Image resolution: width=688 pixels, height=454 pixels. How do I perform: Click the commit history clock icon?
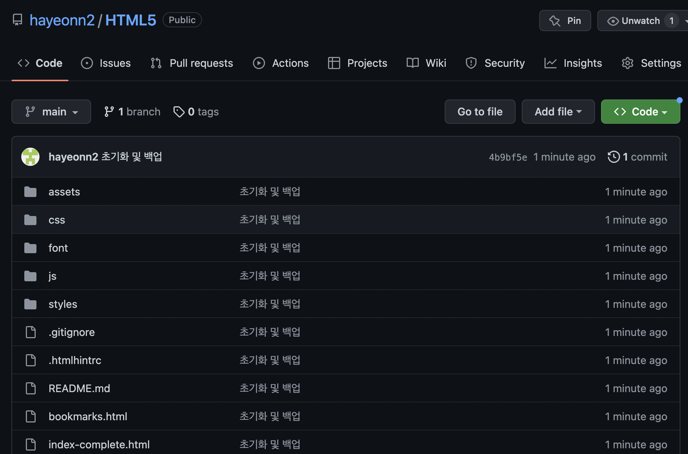click(x=614, y=157)
